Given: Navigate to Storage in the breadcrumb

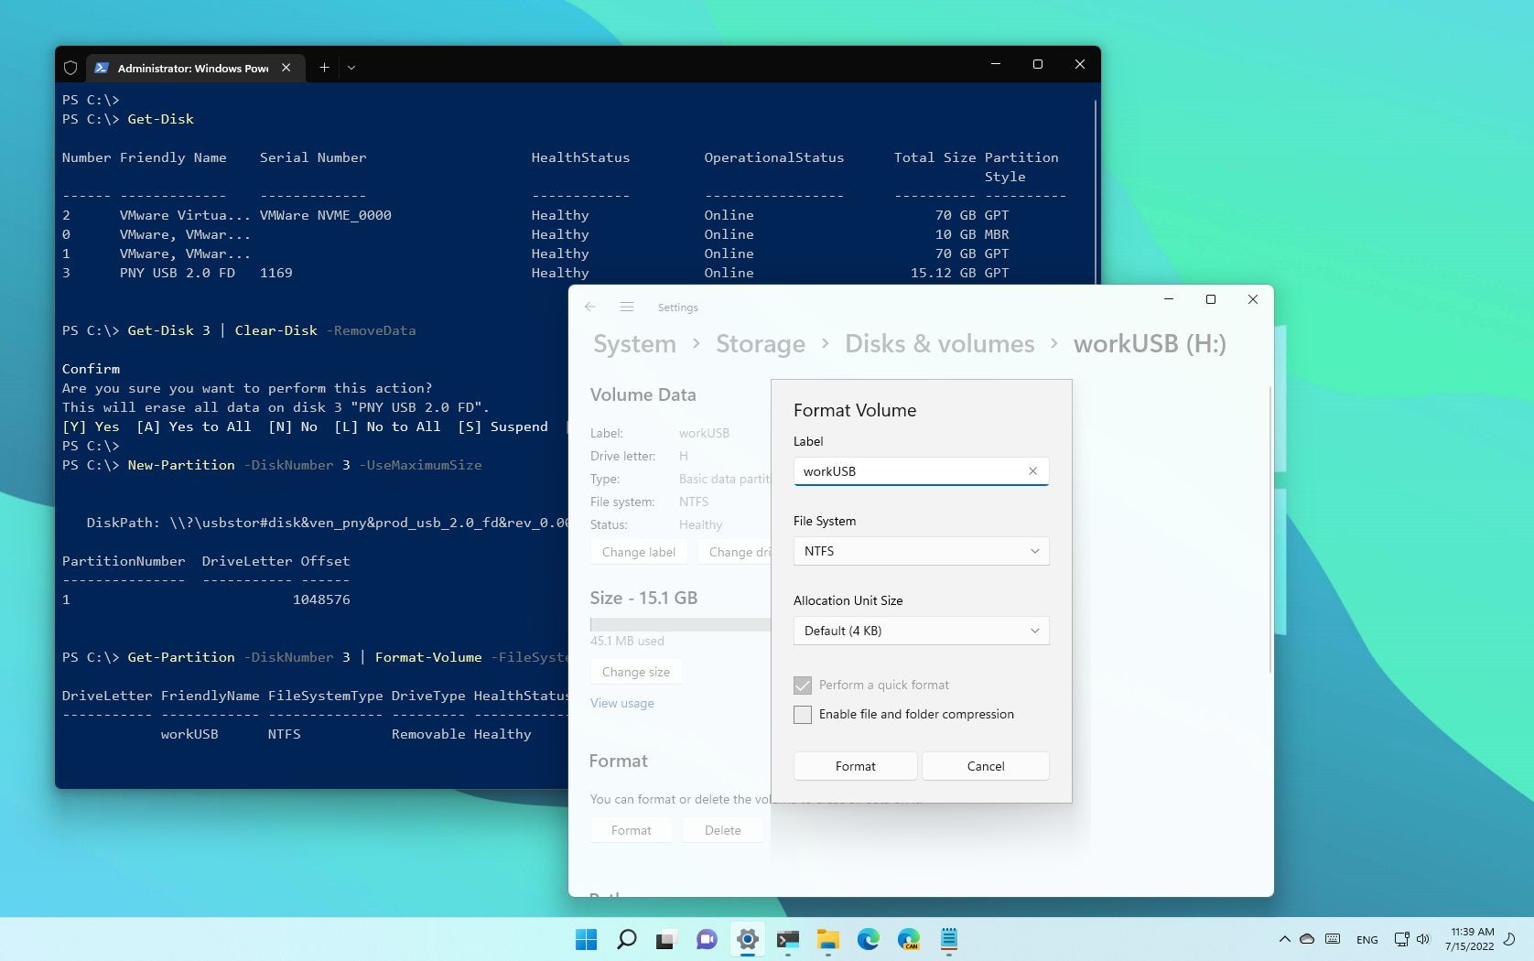Looking at the screenshot, I should coord(760,344).
